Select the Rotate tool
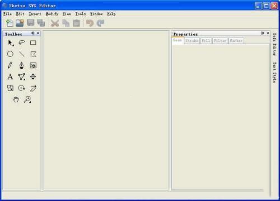This screenshot has width=280, height=201. click(22, 88)
